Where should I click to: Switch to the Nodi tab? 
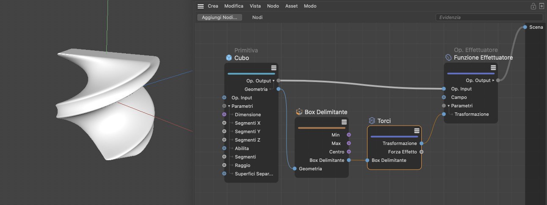pos(257,17)
